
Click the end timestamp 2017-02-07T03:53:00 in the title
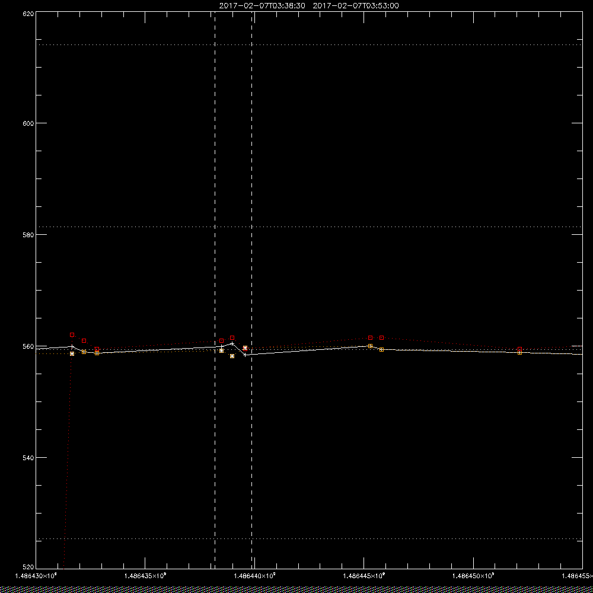(356, 6)
